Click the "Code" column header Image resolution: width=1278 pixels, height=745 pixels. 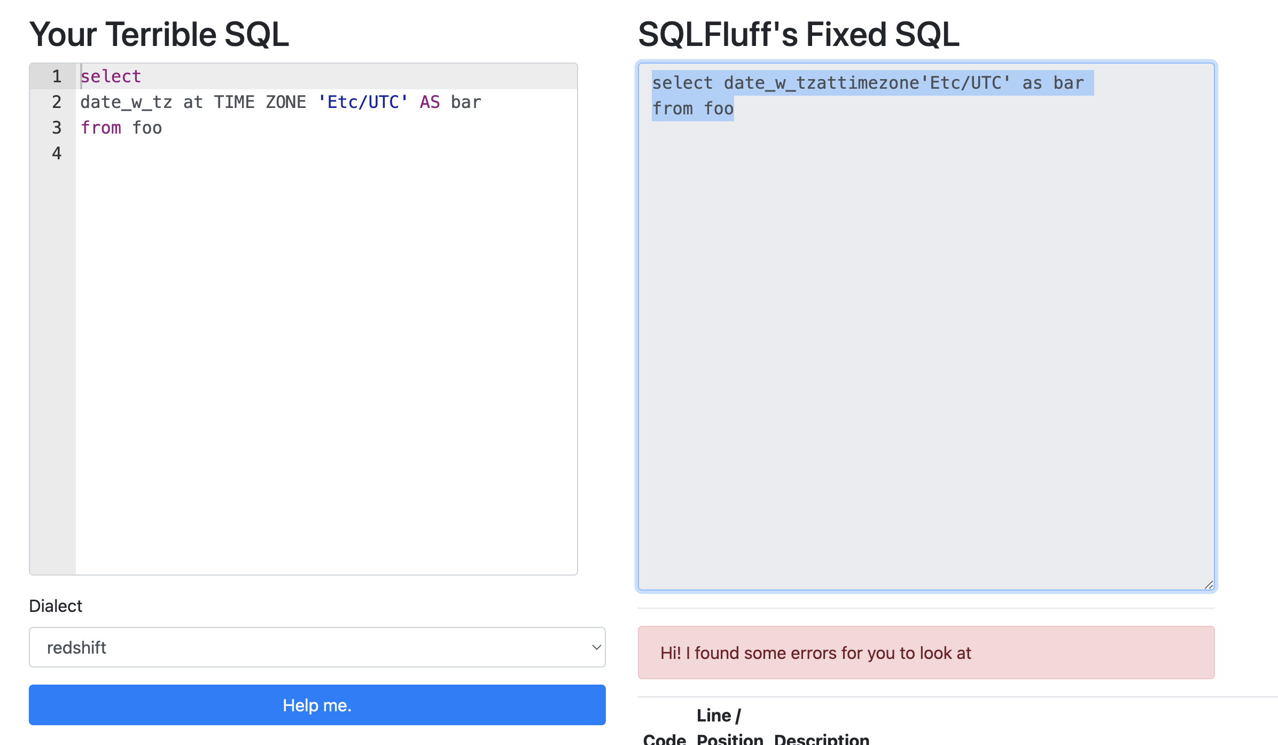(665, 739)
